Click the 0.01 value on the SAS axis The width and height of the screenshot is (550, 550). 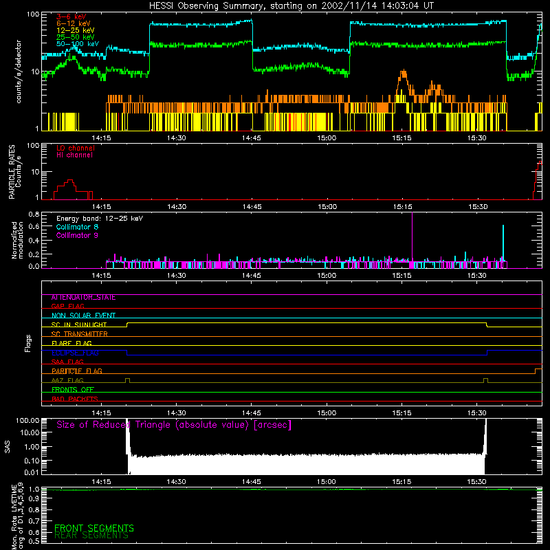(32, 472)
